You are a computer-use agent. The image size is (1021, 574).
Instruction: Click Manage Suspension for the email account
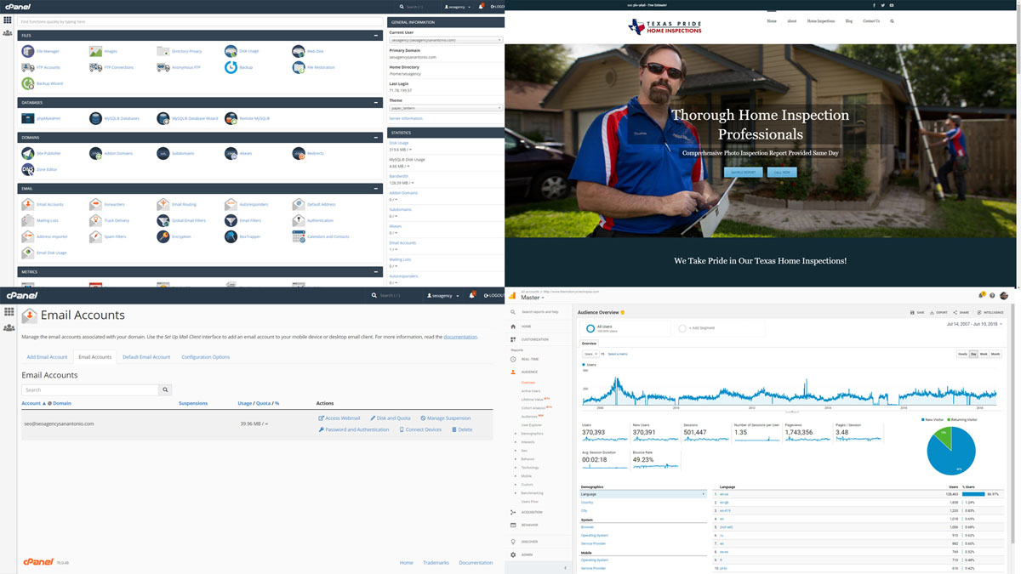(446, 418)
